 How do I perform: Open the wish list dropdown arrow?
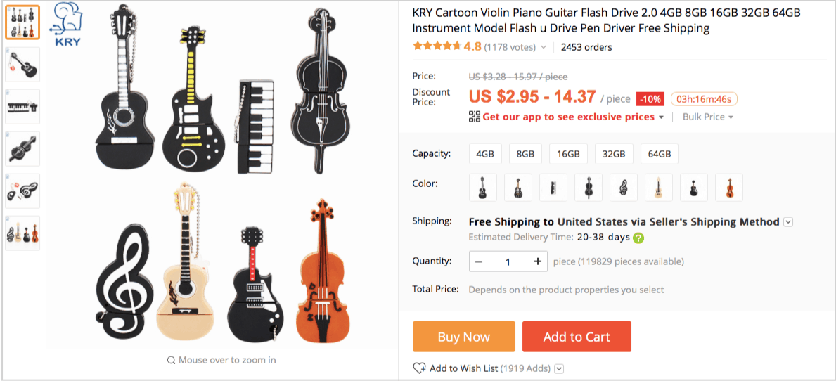point(558,368)
